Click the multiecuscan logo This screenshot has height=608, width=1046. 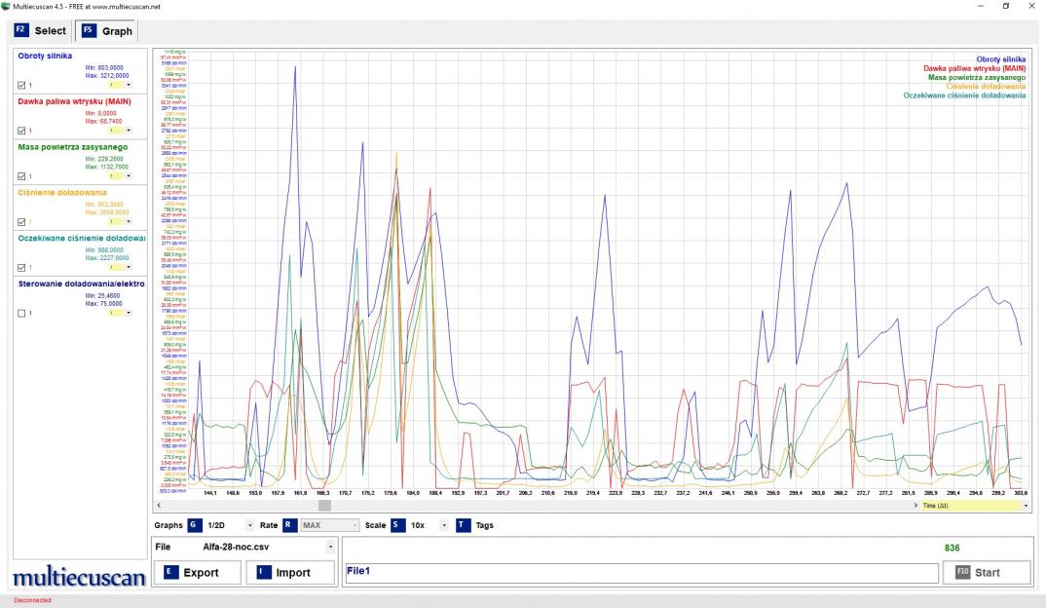(78, 578)
